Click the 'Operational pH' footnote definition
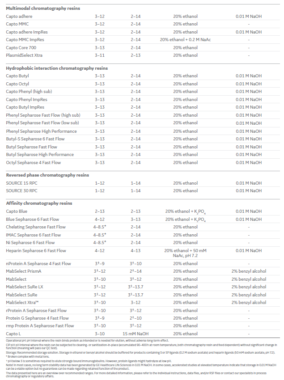The image size is (284, 380). [87, 341]
